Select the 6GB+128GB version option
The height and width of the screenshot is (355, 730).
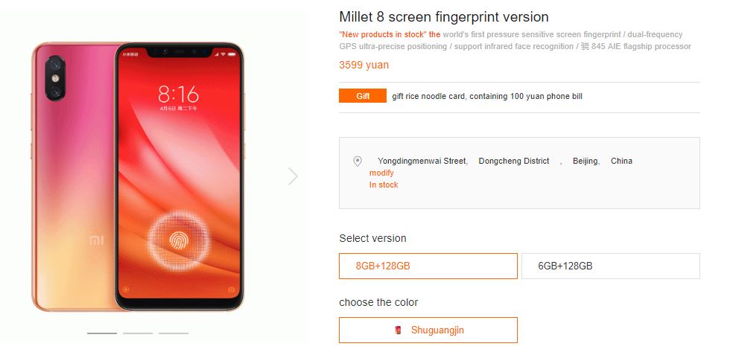610,266
